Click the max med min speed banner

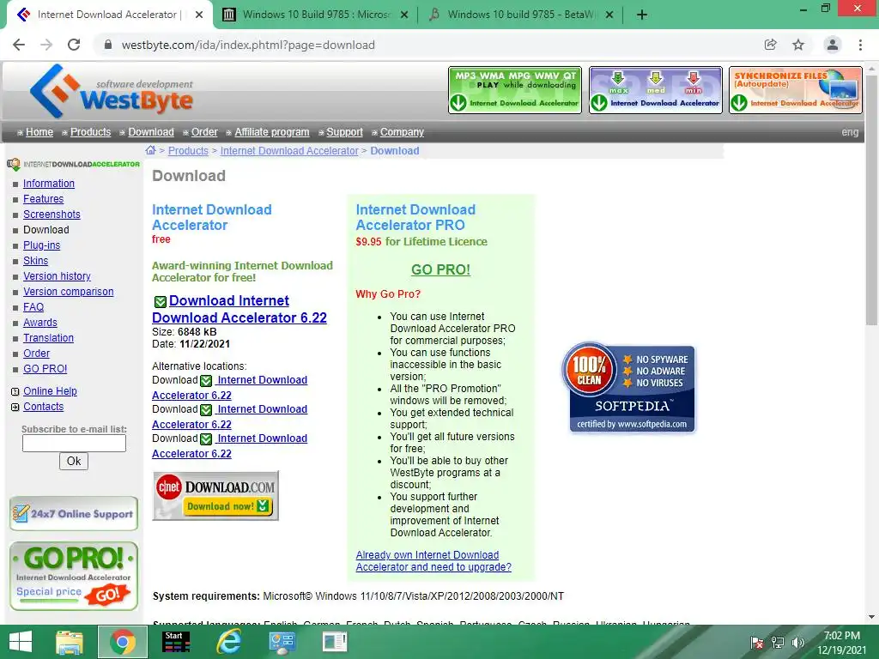click(x=655, y=89)
